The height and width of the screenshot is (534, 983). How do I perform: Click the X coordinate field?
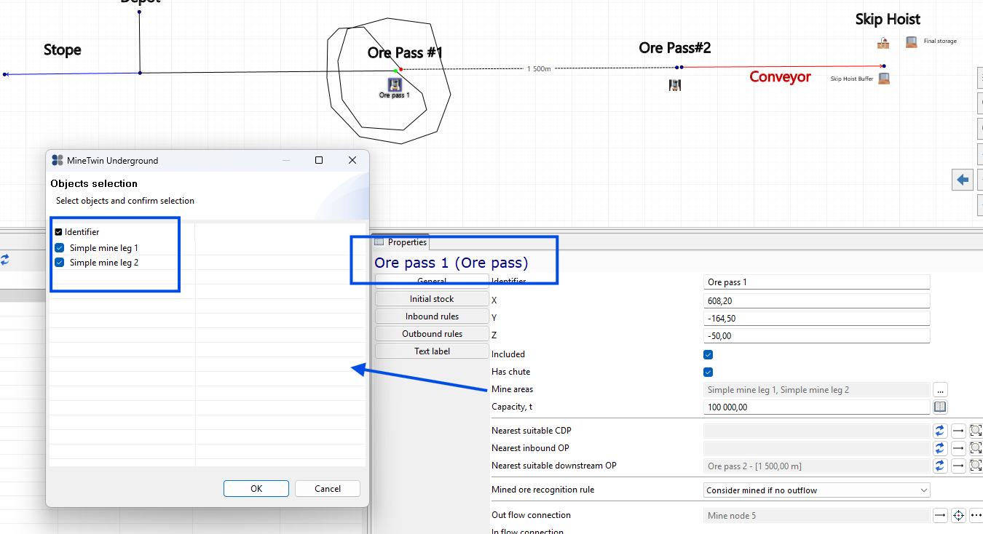click(x=817, y=300)
